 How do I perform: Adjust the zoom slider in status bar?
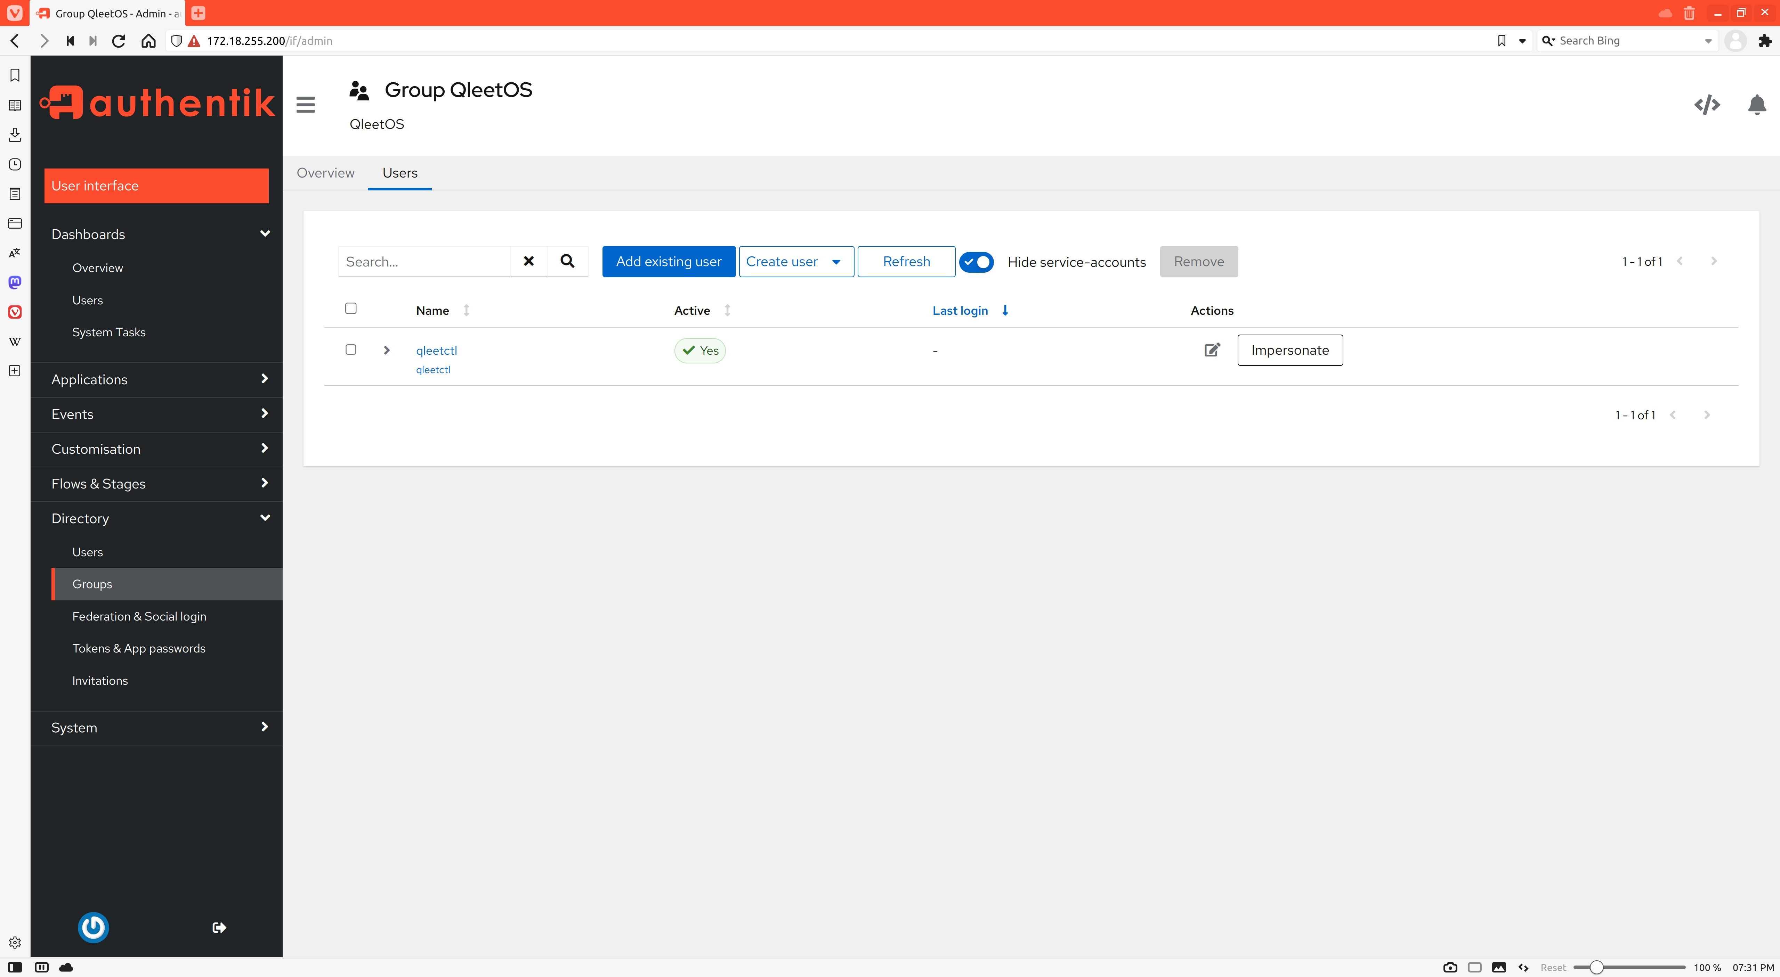tap(1596, 967)
